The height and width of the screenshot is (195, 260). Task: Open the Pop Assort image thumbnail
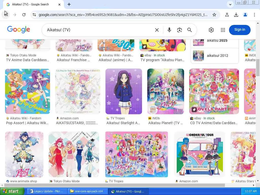(x=27, y=91)
